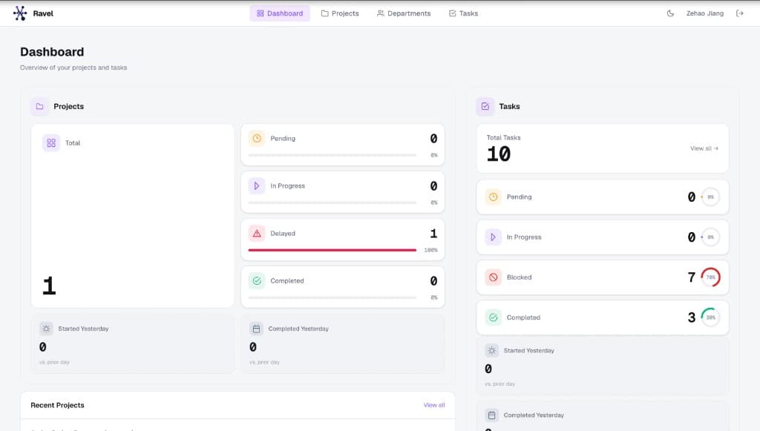Click the logout icon beside Zehao Jiang

tap(740, 13)
